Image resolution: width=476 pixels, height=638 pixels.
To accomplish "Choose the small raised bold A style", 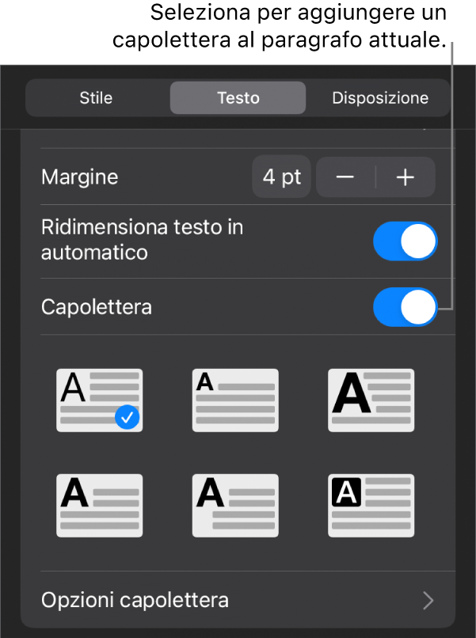I will click(235, 400).
